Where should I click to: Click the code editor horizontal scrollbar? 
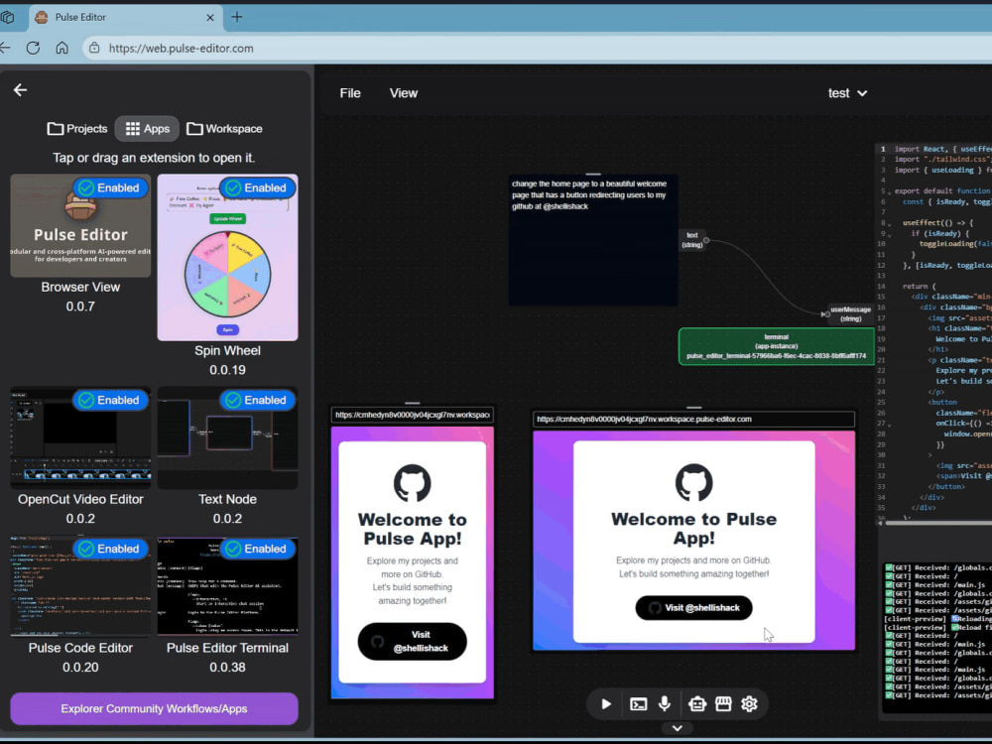coord(936,523)
